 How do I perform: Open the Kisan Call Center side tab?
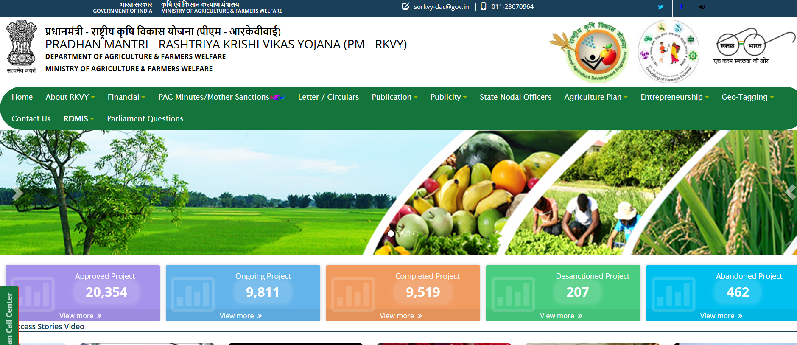coord(9,316)
